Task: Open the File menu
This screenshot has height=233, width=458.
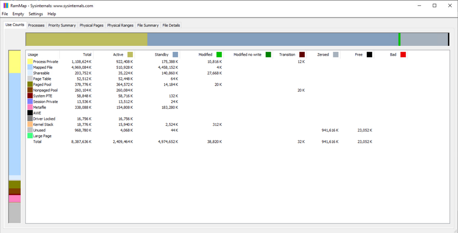Action: 5,14
